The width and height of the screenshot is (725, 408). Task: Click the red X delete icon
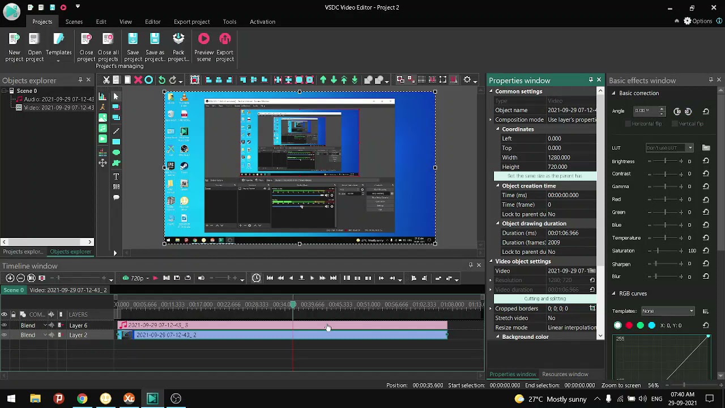[x=138, y=80]
